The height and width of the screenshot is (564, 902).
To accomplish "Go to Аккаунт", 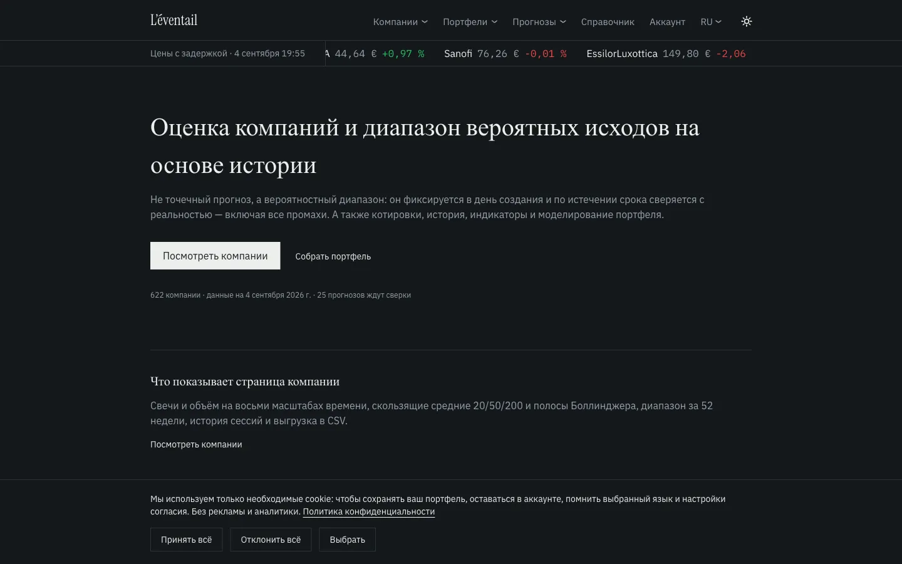I will pos(667,22).
